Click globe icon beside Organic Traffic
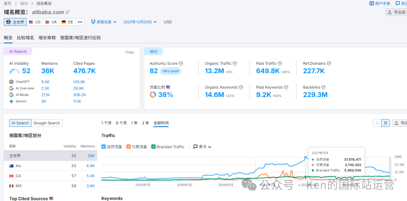Screen dimensions: 407x201 tap(235, 63)
